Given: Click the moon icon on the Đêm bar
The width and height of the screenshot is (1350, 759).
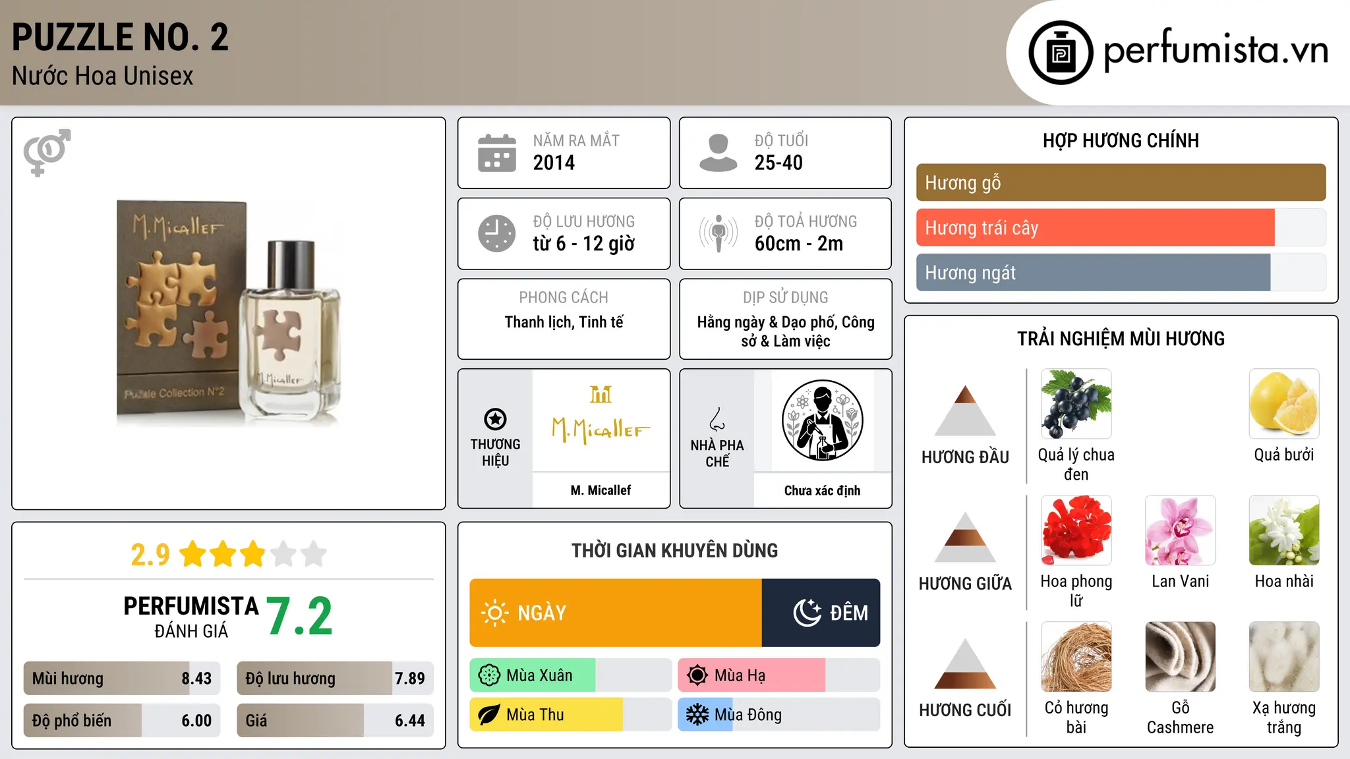Looking at the screenshot, I should pyautogui.click(x=807, y=613).
